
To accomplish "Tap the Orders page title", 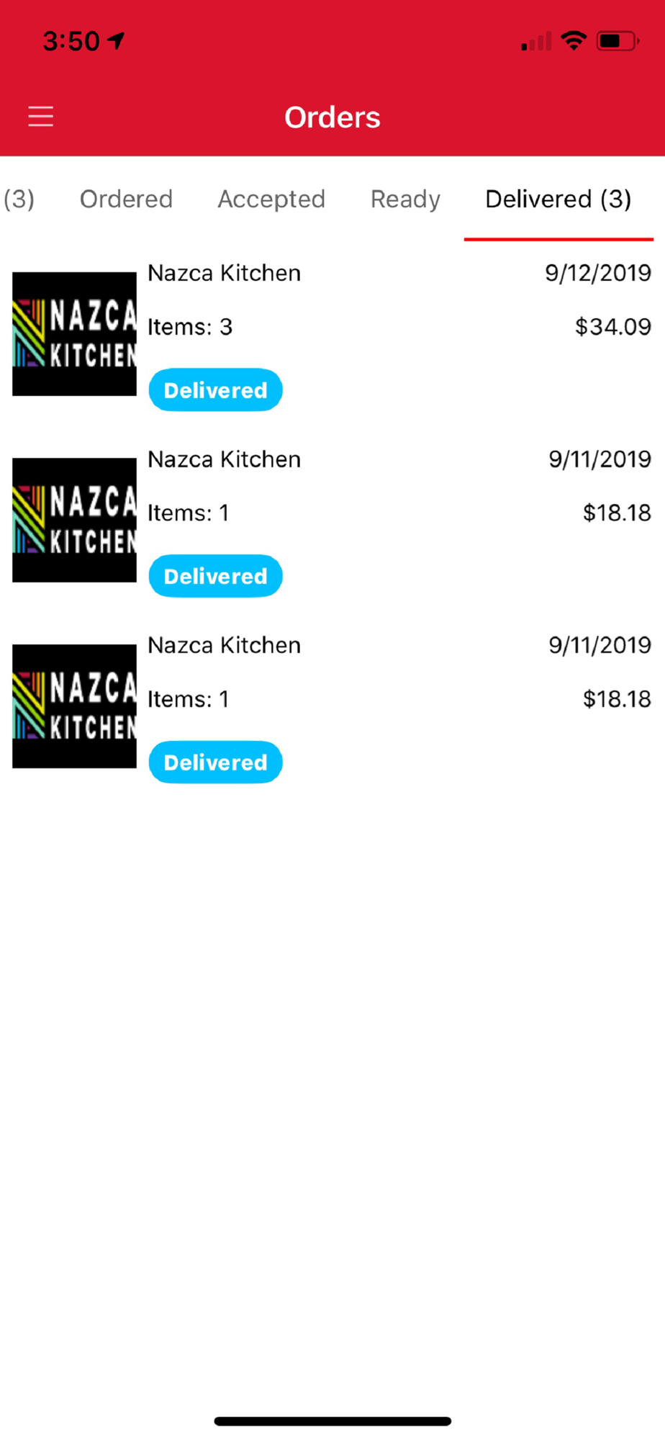I will point(332,117).
